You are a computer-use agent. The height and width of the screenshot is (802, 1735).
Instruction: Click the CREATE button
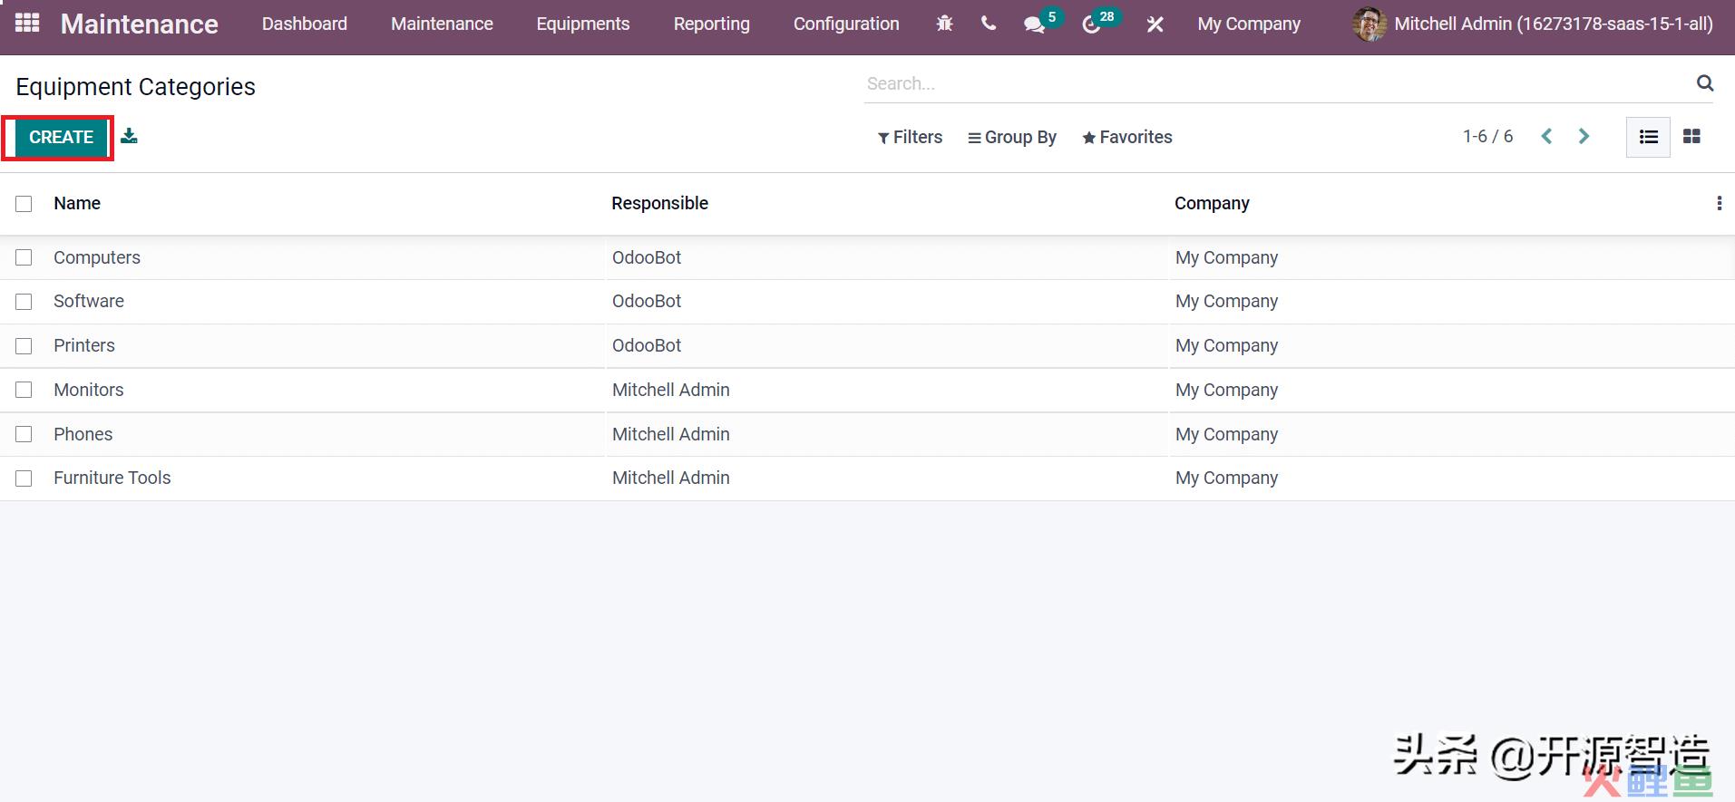[61, 137]
